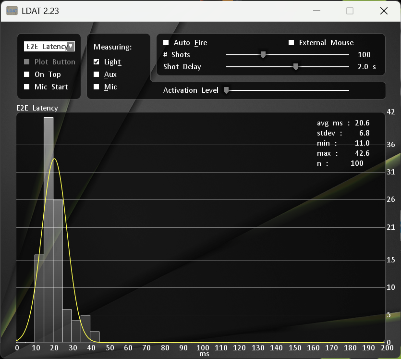This screenshot has width=401, height=359.
Task: Click the 'n : 100' sample count
Action: point(340,163)
